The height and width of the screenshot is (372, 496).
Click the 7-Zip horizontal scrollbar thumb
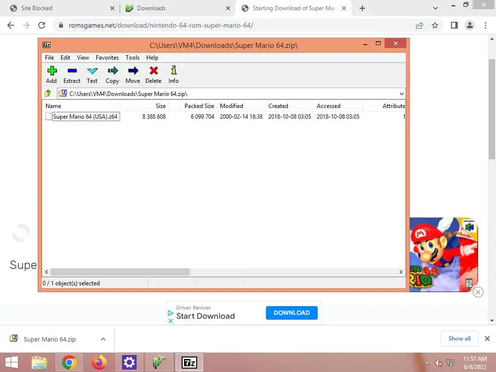[x=120, y=272]
